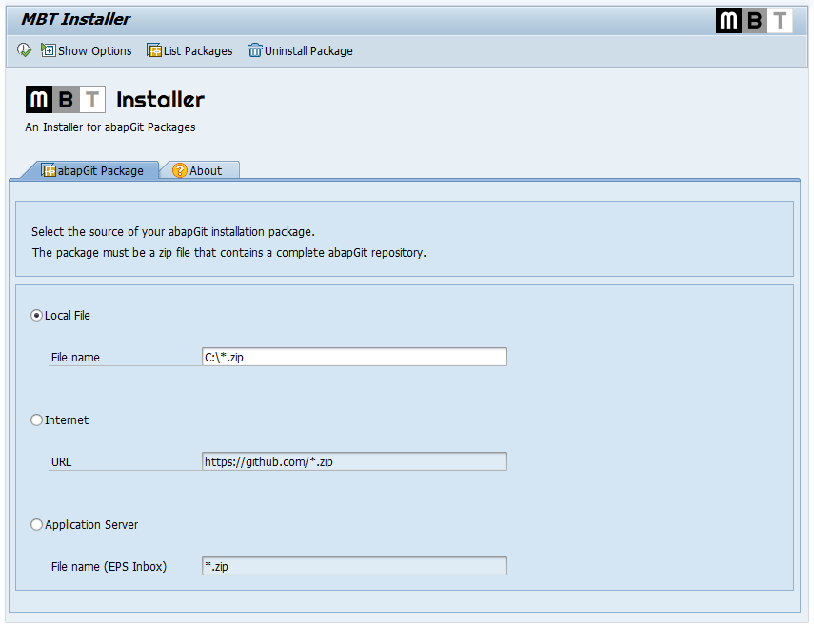Click the Execute clock icon in toolbar
Viewport: 814px width, 624px height.
(24, 50)
